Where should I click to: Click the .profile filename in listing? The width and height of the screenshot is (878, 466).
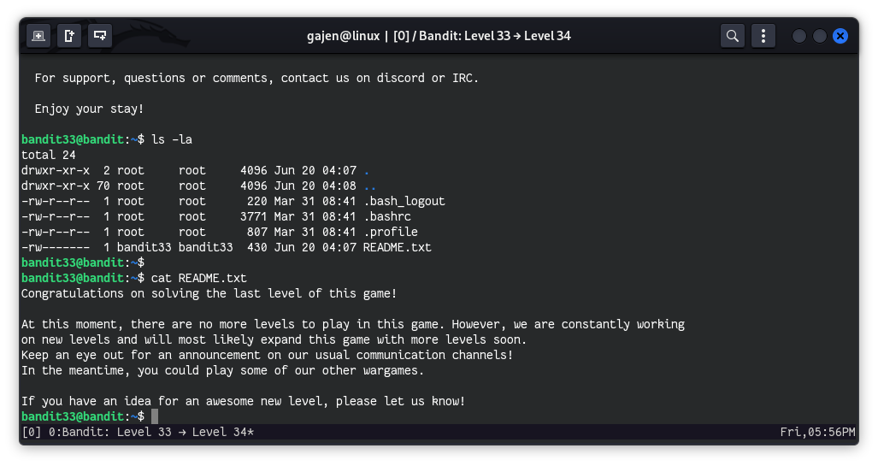coord(390,232)
